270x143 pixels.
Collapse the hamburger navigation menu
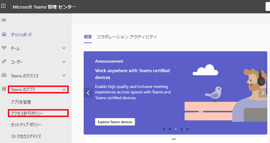(x=4, y=20)
